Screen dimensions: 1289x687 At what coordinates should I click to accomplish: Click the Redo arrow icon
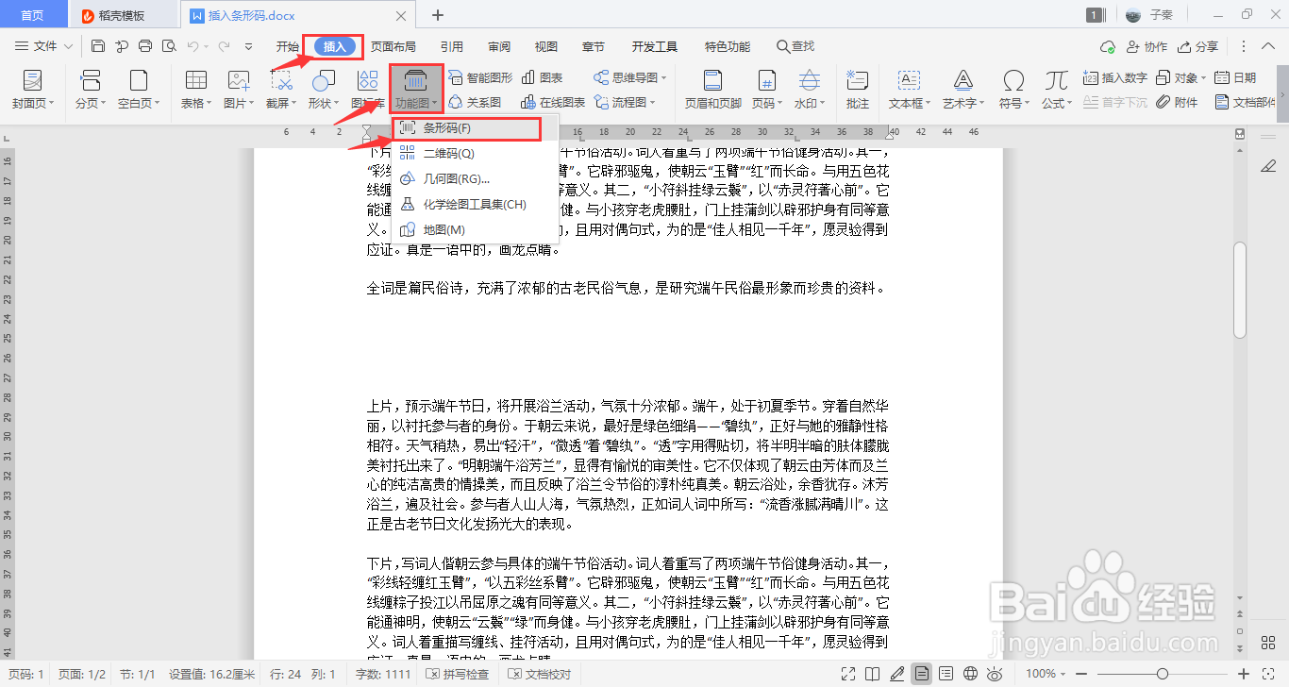[x=225, y=46]
